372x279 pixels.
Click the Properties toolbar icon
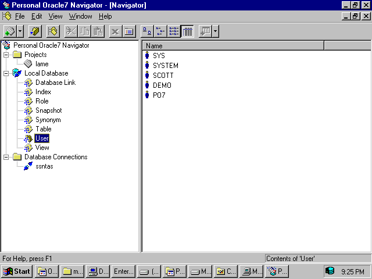(128, 31)
